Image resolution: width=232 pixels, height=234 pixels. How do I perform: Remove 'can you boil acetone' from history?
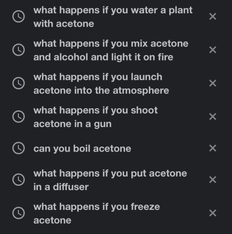pos(213,148)
